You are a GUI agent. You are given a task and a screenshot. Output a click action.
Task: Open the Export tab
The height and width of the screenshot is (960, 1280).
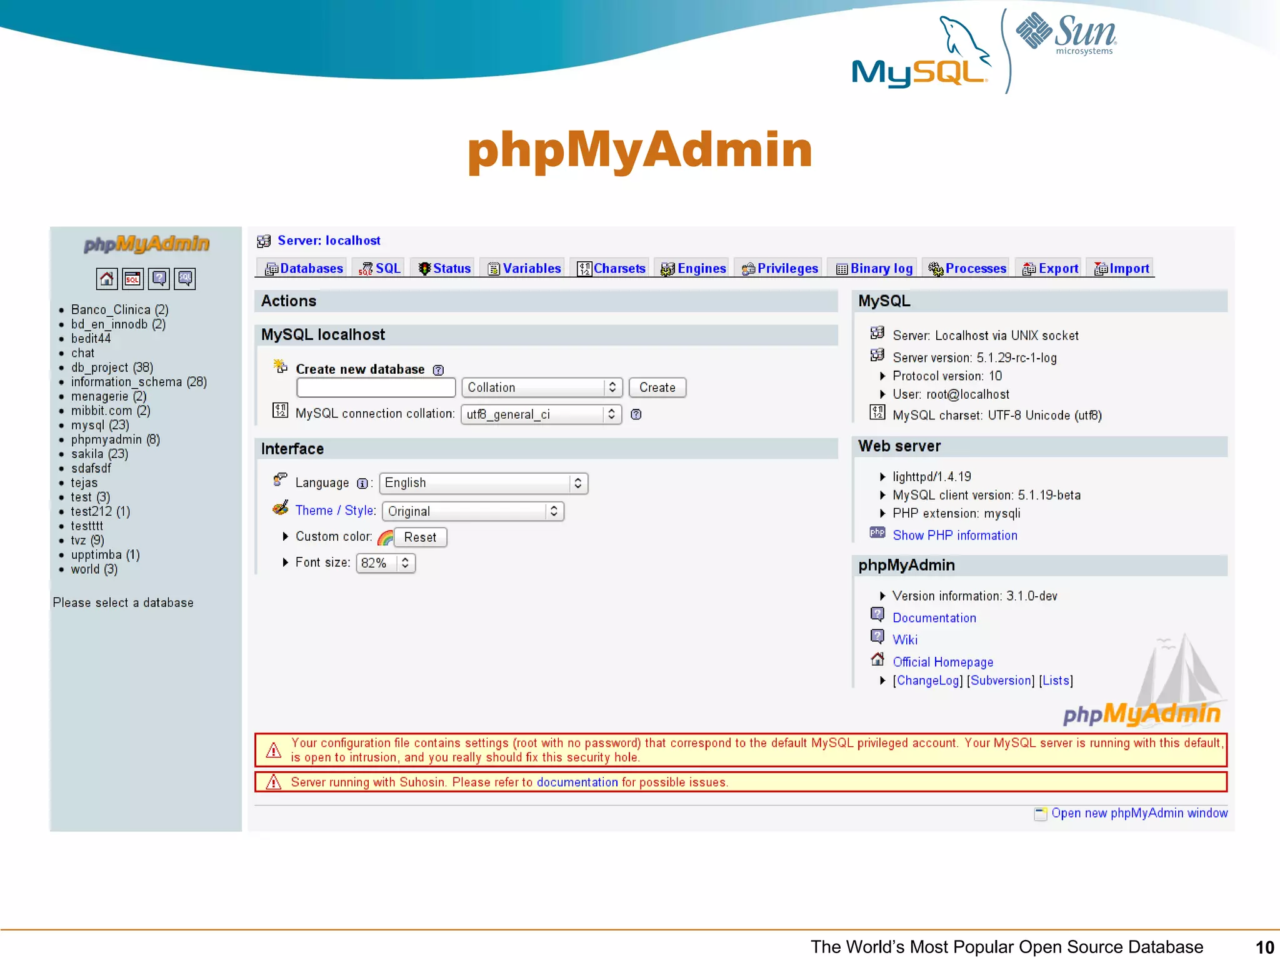pyautogui.click(x=1050, y=268)
